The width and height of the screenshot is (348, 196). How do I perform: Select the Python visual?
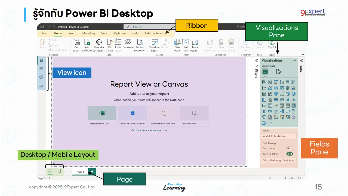(270, 111)
